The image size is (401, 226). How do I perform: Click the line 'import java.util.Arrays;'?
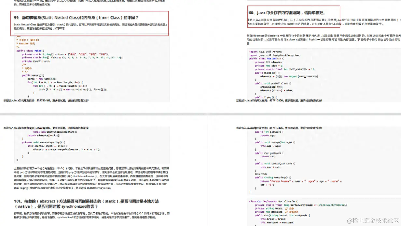[x=266, y=52]
